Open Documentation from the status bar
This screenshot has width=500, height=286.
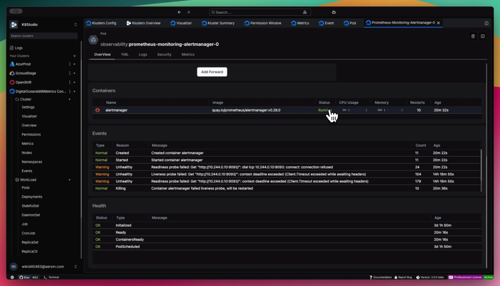380,277
